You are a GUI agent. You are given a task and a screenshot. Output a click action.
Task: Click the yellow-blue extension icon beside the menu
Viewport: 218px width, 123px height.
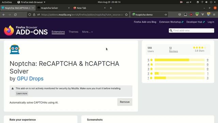pyautogui.click(x=208, y=14)
